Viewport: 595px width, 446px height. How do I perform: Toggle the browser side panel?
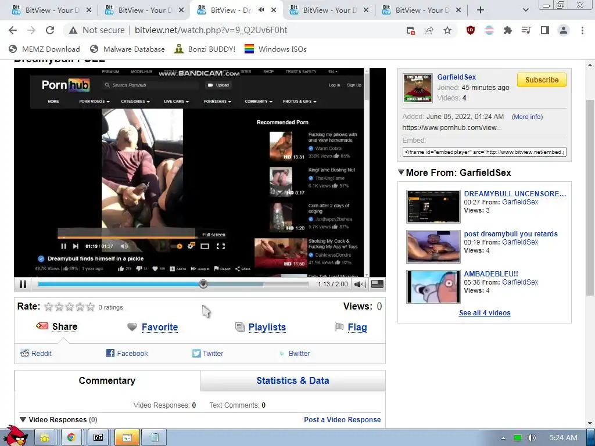[545, 30]
